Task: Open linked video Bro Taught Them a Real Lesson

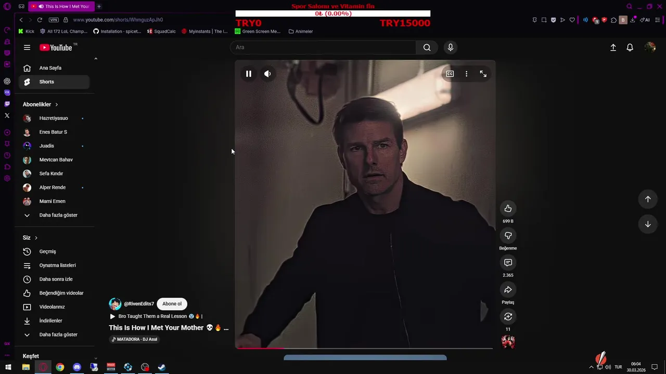Action: coord(156,316)
